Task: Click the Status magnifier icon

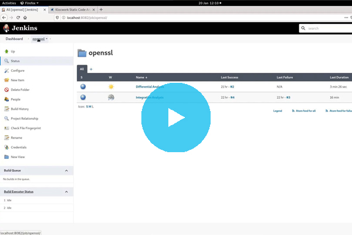Action: 6,61
